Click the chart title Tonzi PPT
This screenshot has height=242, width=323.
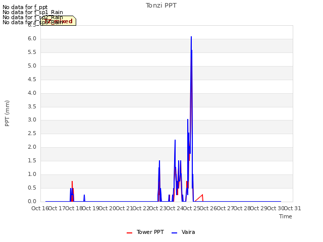[161, 6]
